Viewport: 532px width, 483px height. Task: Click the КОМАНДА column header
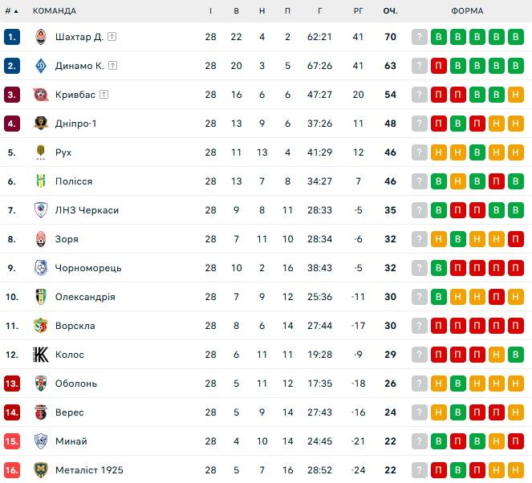point(55,11)
